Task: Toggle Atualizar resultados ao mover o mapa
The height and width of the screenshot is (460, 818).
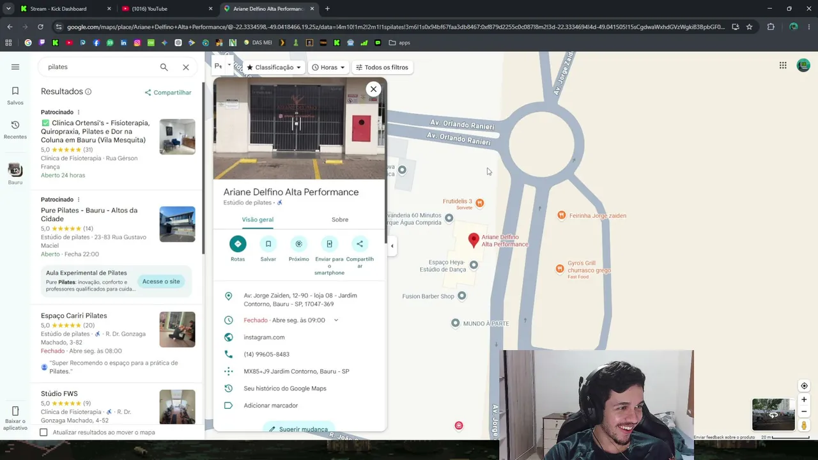Action: point(43,433)
